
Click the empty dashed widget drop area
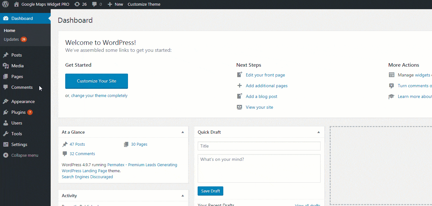click(x=381, y=166)
